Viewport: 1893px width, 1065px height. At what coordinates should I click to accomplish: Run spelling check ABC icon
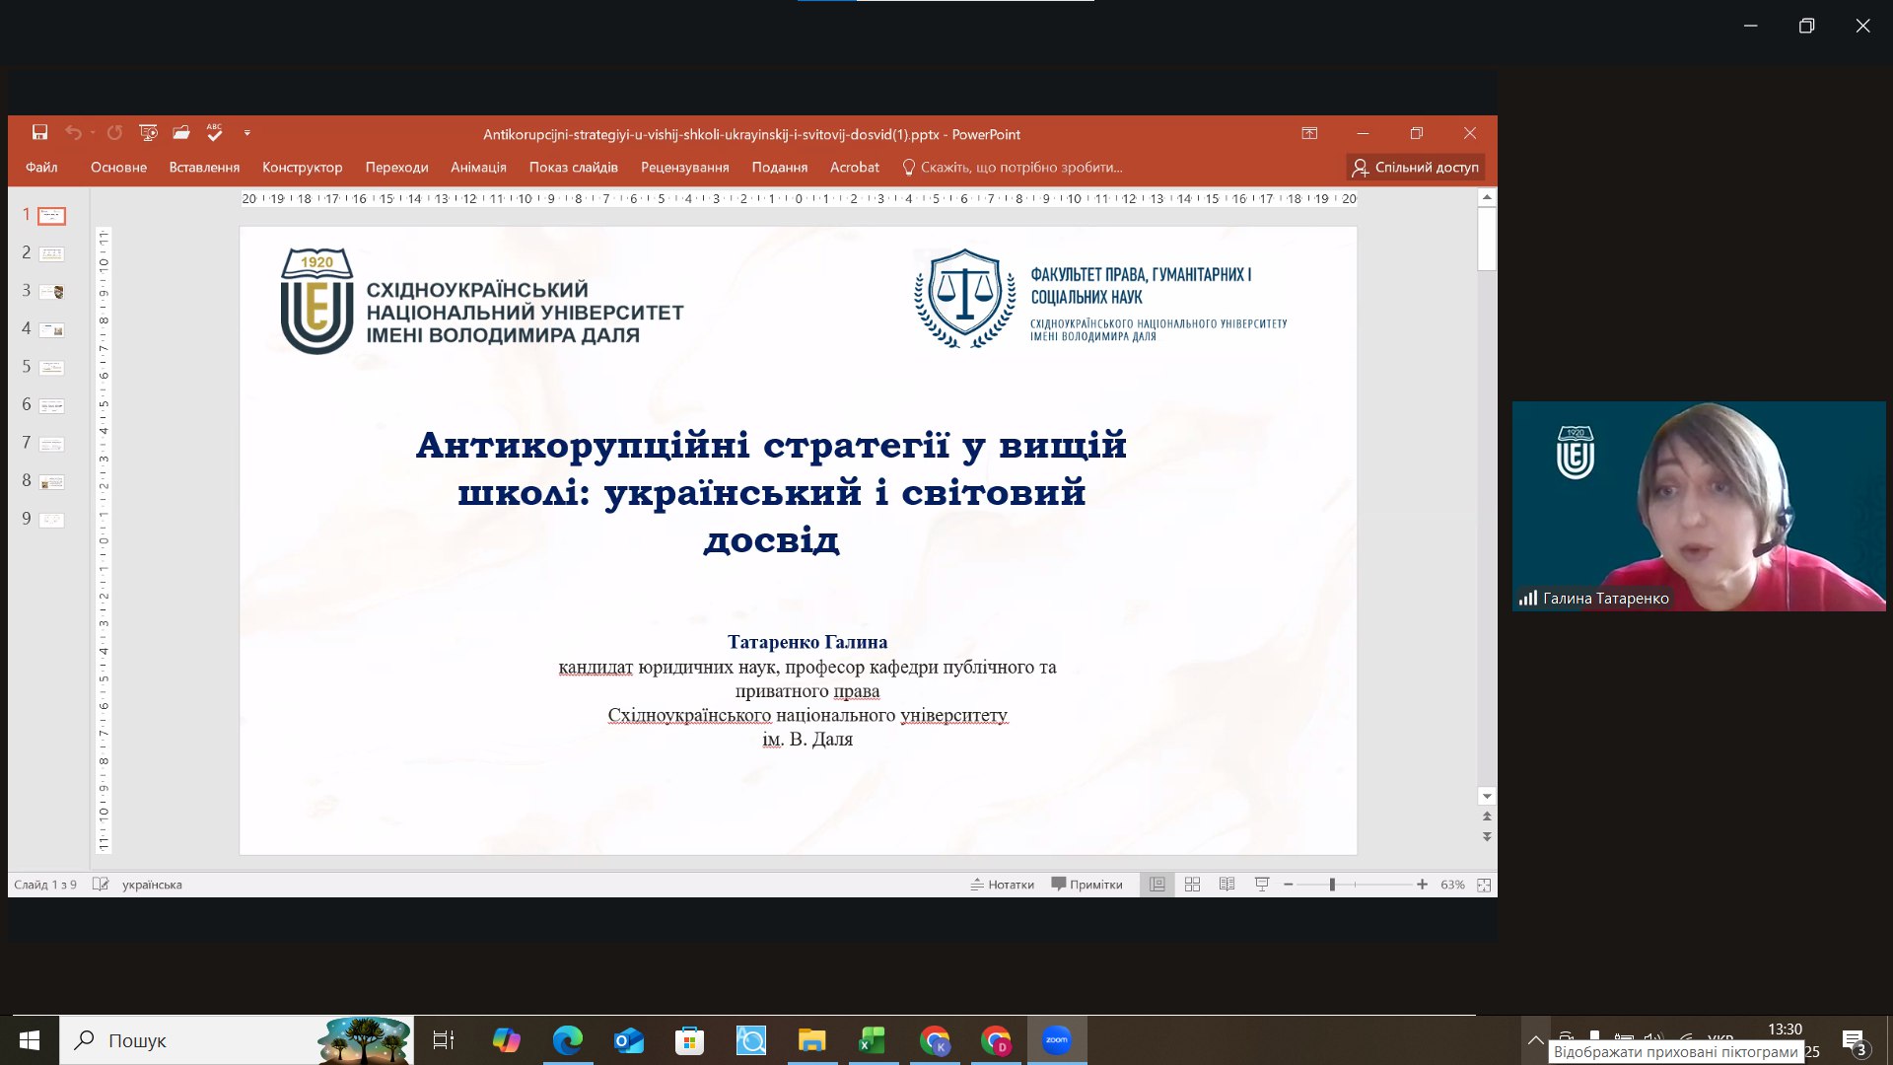click(214, 132)
